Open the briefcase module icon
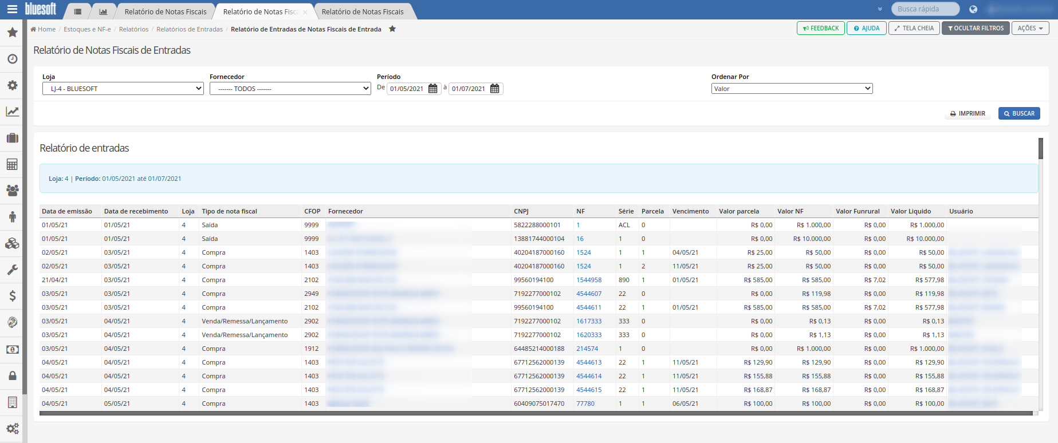This screenshot has width=1058, height=443. coord(12,138)
